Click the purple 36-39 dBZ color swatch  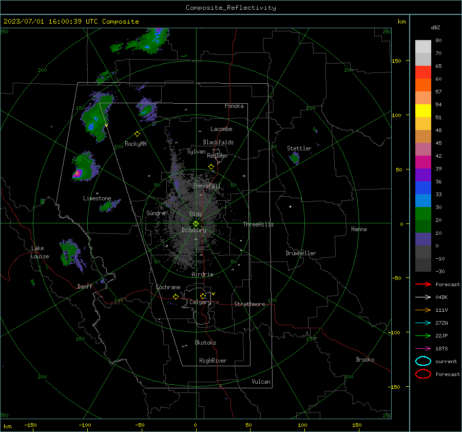pyautogui.click(x=423, y=175)
